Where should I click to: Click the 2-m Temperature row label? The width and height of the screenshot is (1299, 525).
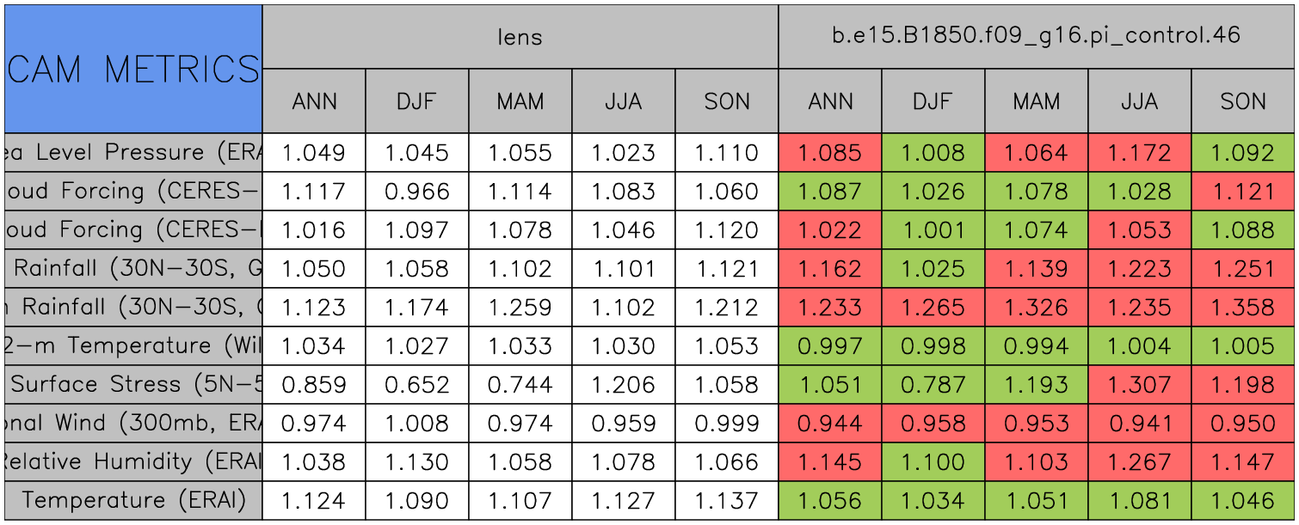132,345
